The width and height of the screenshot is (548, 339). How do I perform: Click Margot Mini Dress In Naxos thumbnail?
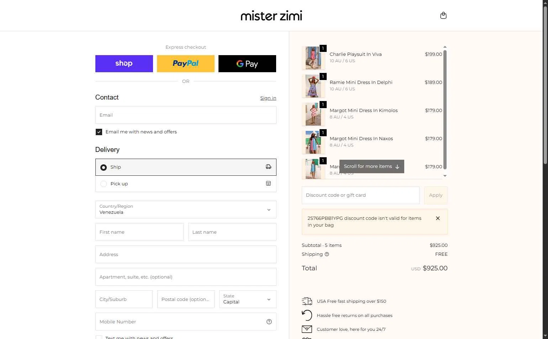tap(313, 142)
